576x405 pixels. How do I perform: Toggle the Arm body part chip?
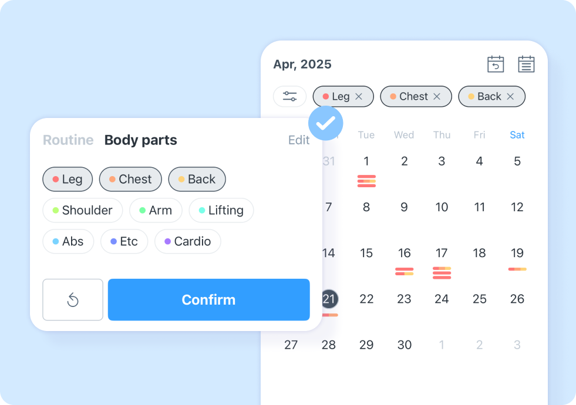point(156,210)
